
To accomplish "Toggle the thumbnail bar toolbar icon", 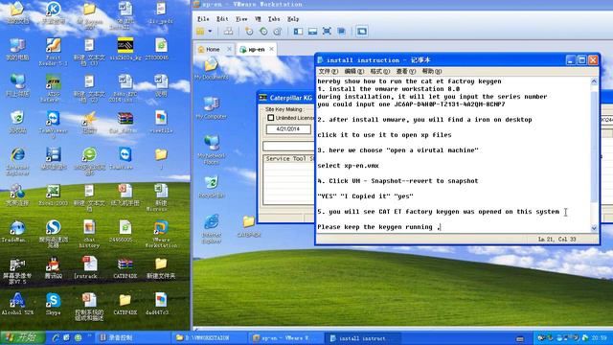I will [312, 32].
